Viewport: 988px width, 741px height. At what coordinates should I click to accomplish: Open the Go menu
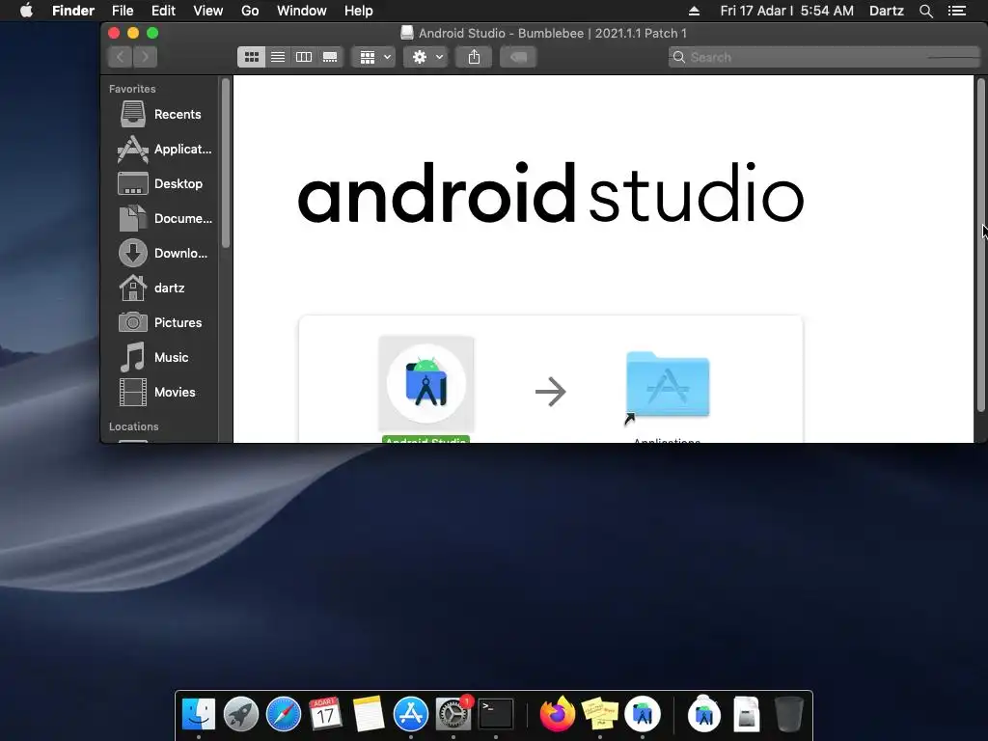[250, 11]
